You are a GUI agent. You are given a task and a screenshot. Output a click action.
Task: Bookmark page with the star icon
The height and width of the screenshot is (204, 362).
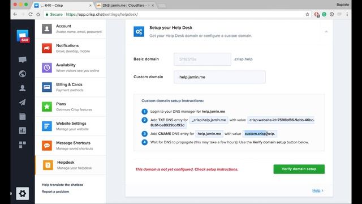tap(307, 14)
